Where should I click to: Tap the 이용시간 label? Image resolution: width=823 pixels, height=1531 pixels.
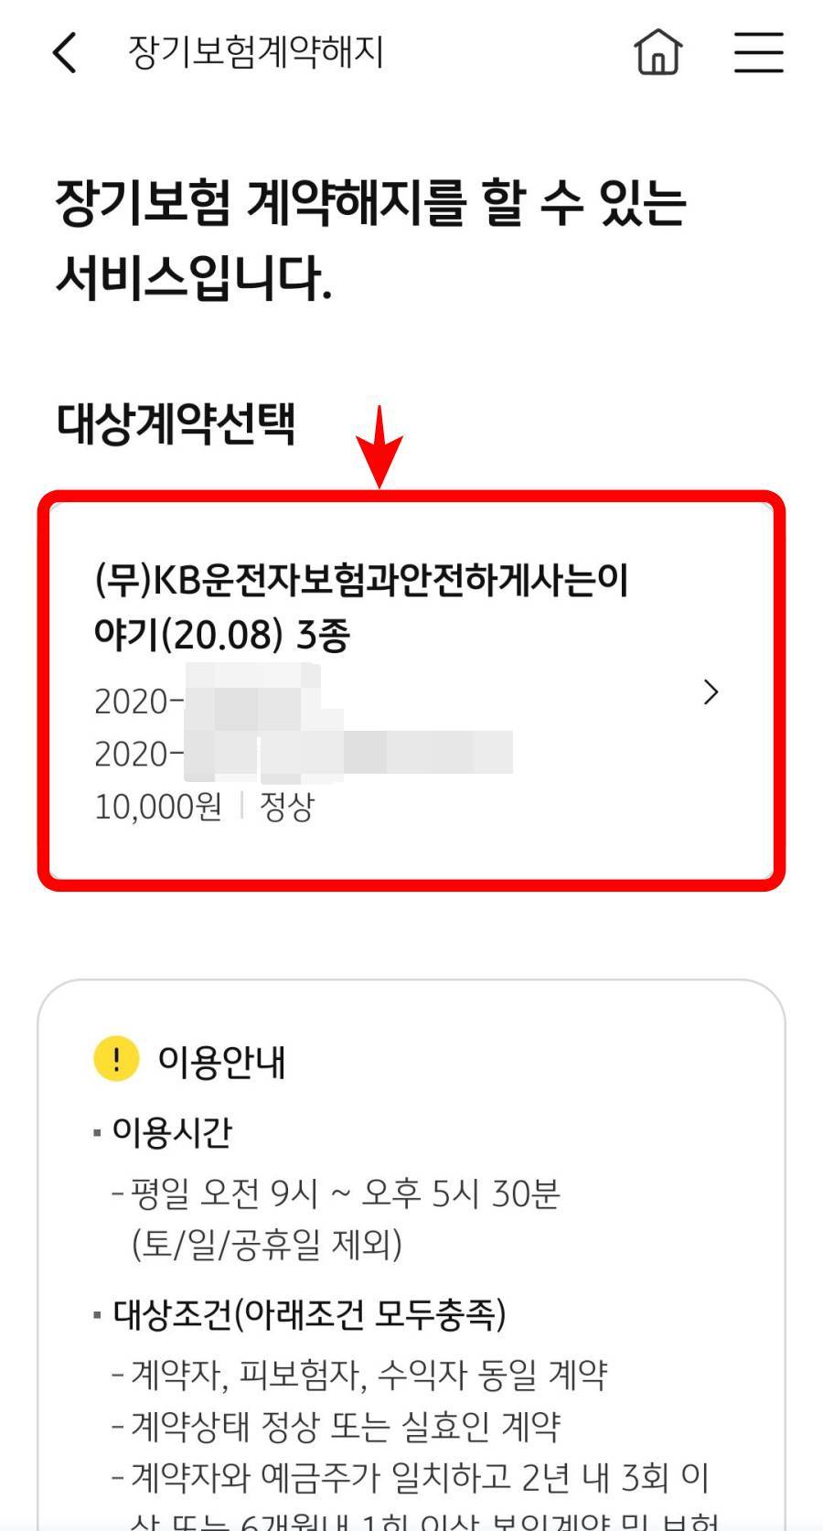(x=162, y=1131)
